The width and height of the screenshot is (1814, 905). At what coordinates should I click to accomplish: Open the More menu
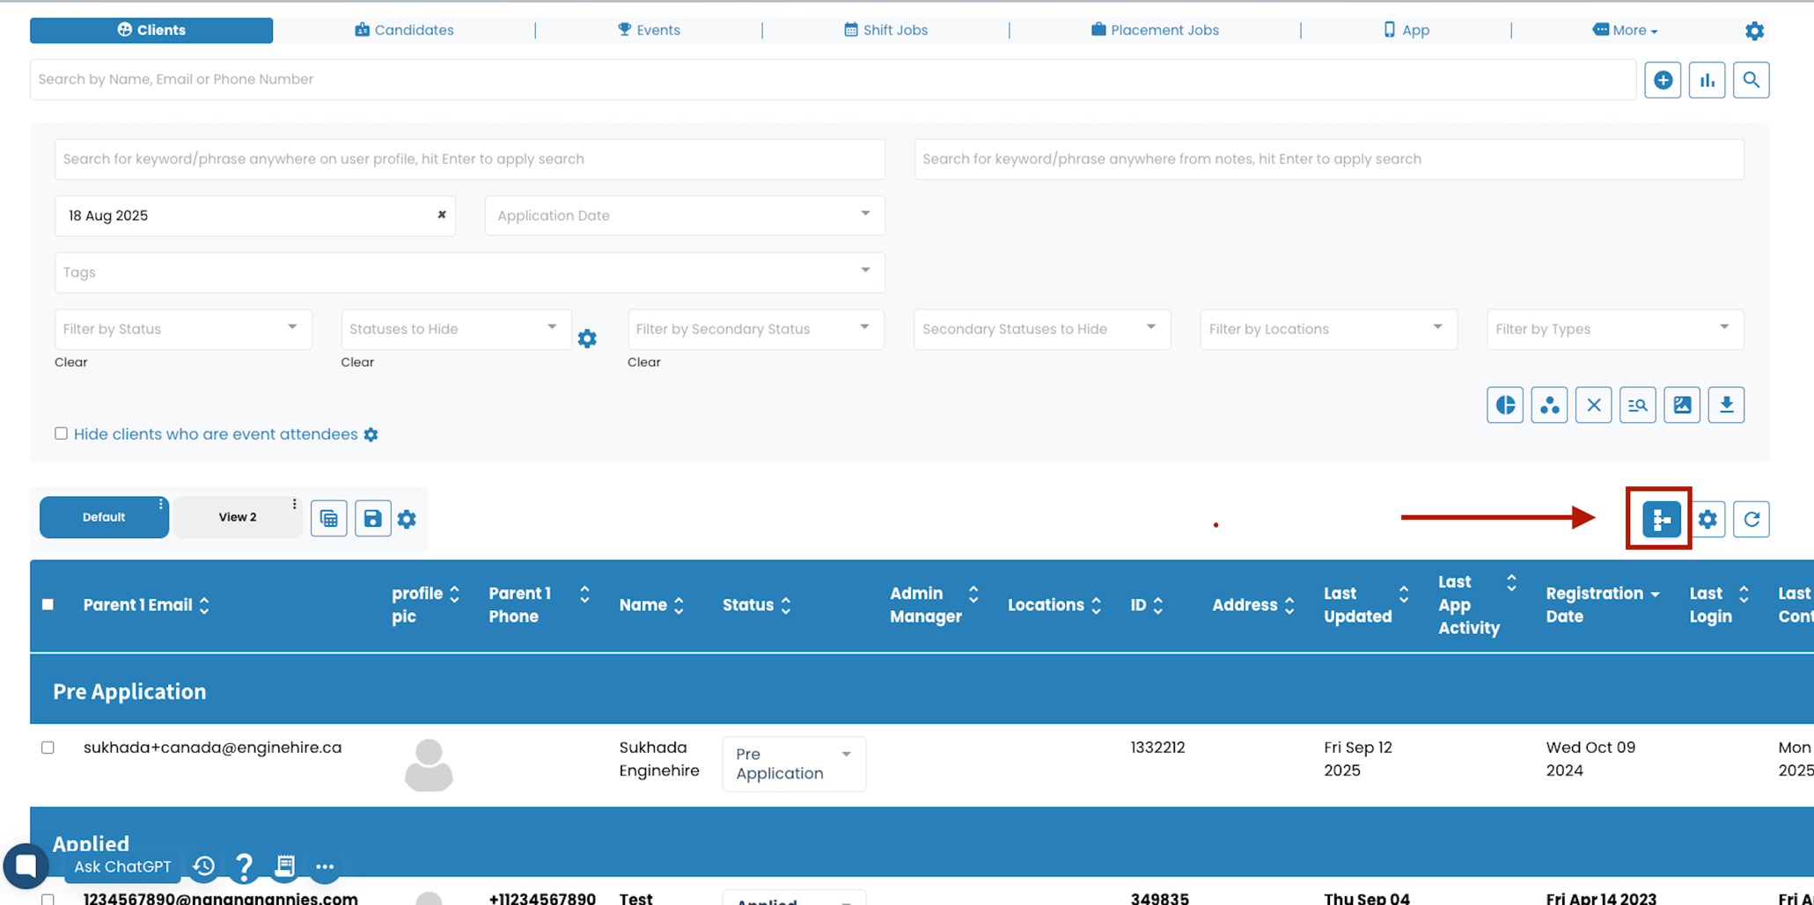click(x=1625, y=30)
